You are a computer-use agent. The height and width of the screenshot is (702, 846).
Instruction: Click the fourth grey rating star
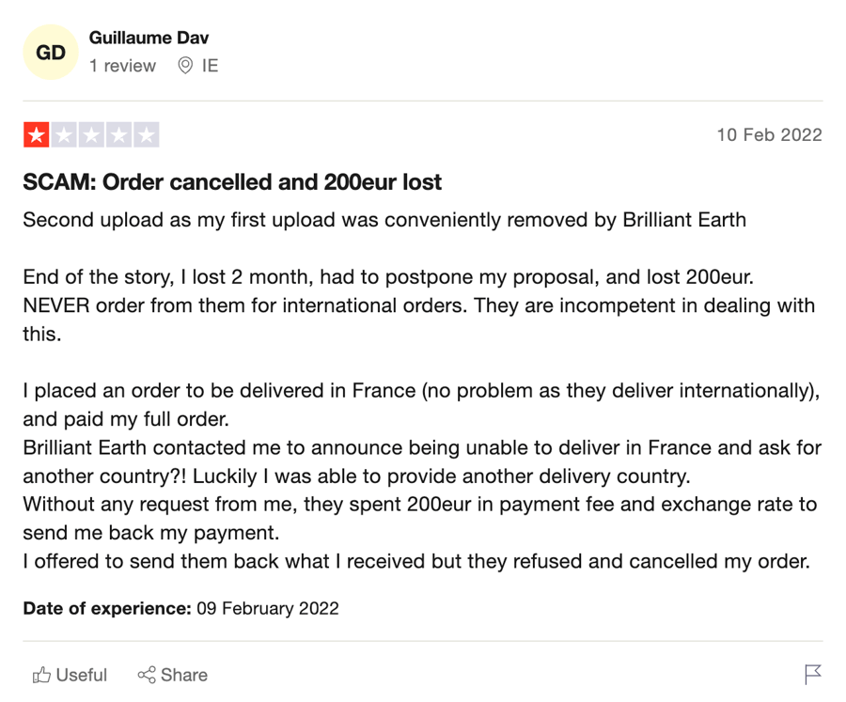click(118, 135)
